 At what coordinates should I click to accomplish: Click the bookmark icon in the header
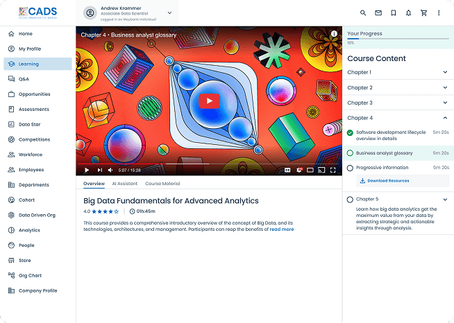(x=394, y=12)
